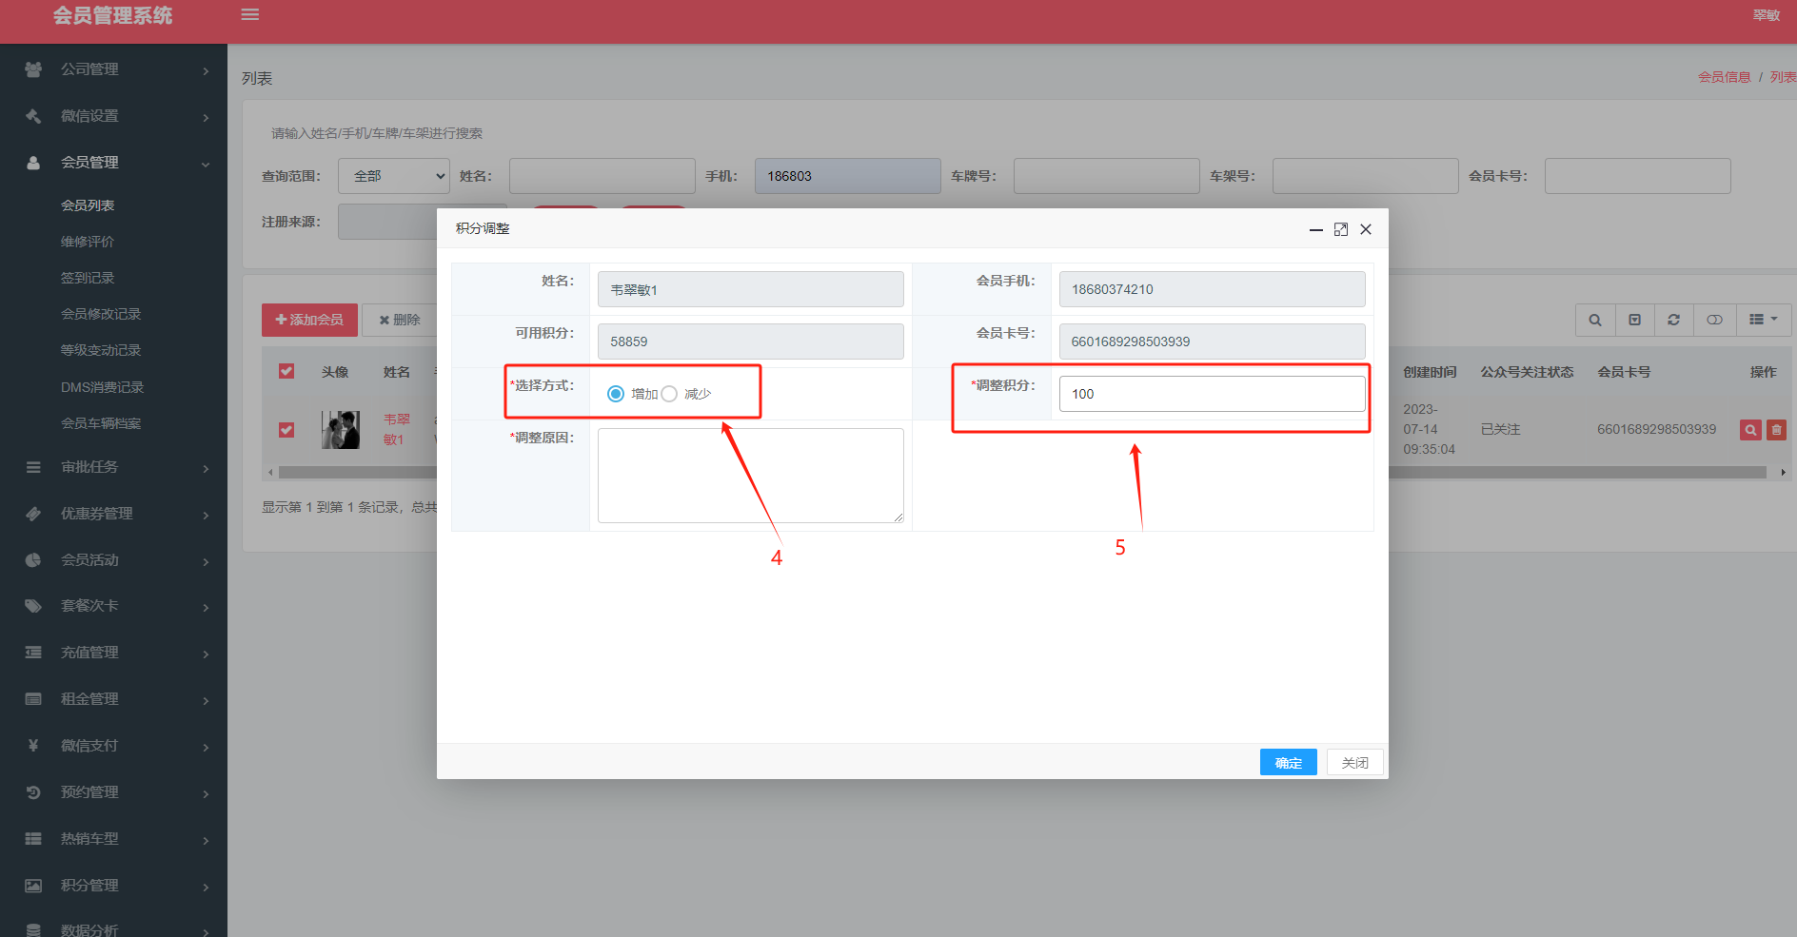This screenshot has height=937, width=1797.
Task: Open the columns list dropdown button
Action: pyautogui.click(x=1764, y=320)
